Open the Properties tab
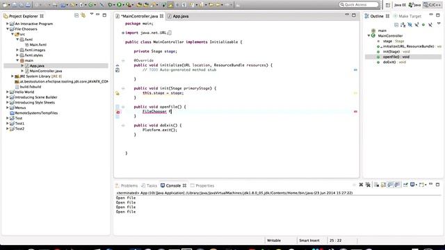Image resolution: width=445 pixels, height=250 pixels. [x=202, y=185]
